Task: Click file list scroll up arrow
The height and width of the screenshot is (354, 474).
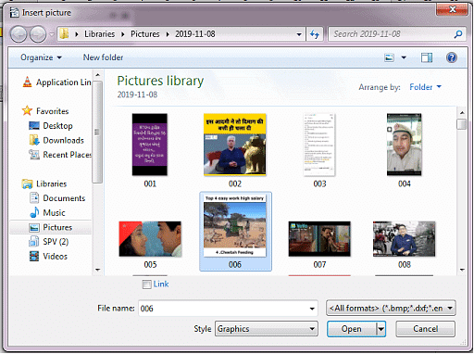Action: pos(462,112)
